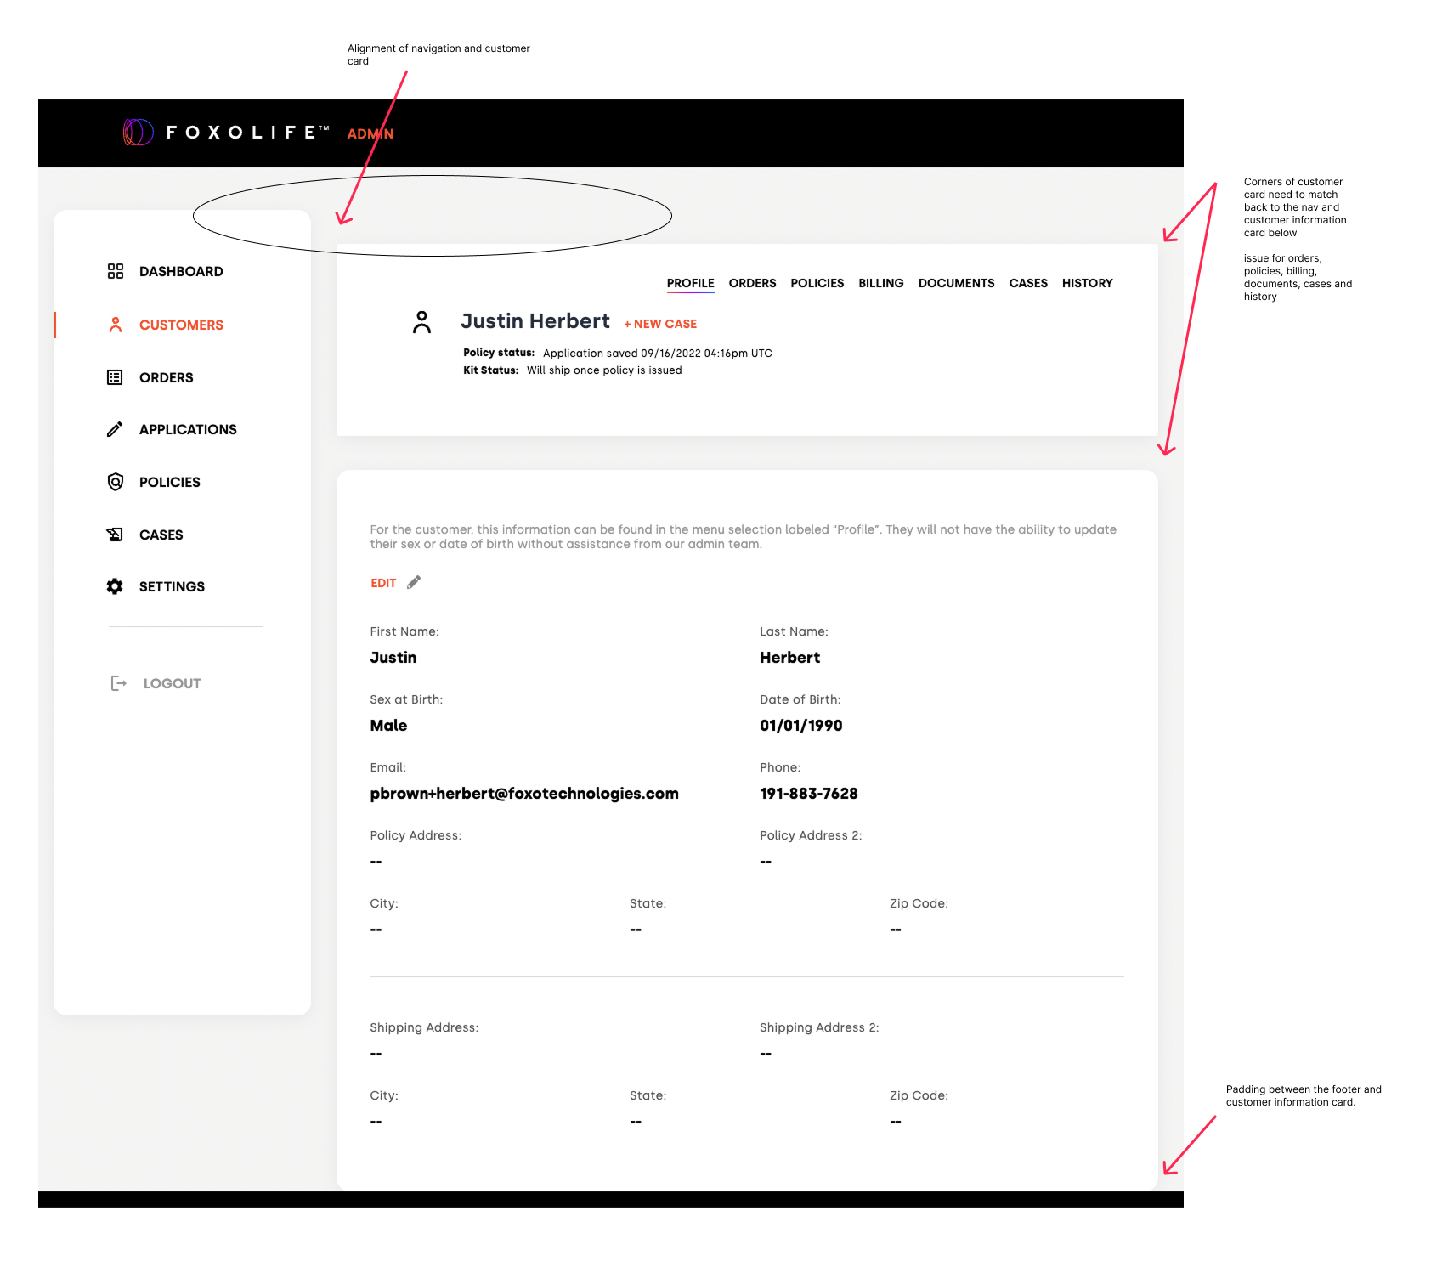Open the Documents tab
This screenshot has height=1284, width=1431.
[957, 283]
